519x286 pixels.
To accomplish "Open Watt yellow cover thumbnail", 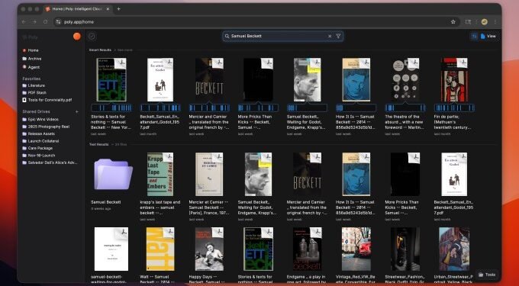I will click(160, 249).
